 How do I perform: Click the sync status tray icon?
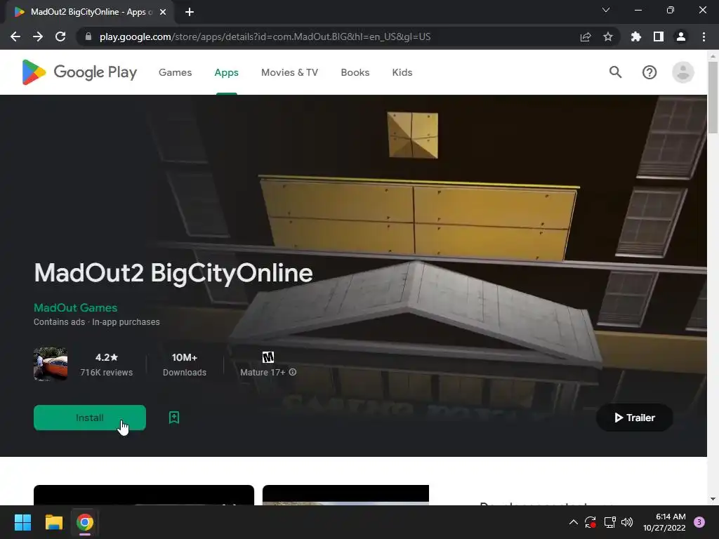click(590, 522)
